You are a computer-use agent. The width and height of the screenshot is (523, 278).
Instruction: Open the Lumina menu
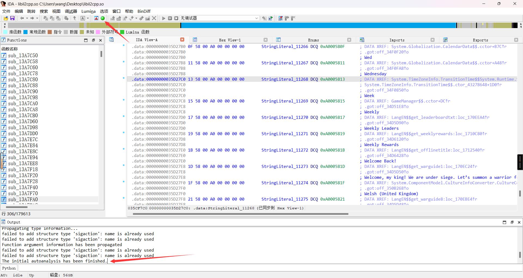click(x=89, y=11)
